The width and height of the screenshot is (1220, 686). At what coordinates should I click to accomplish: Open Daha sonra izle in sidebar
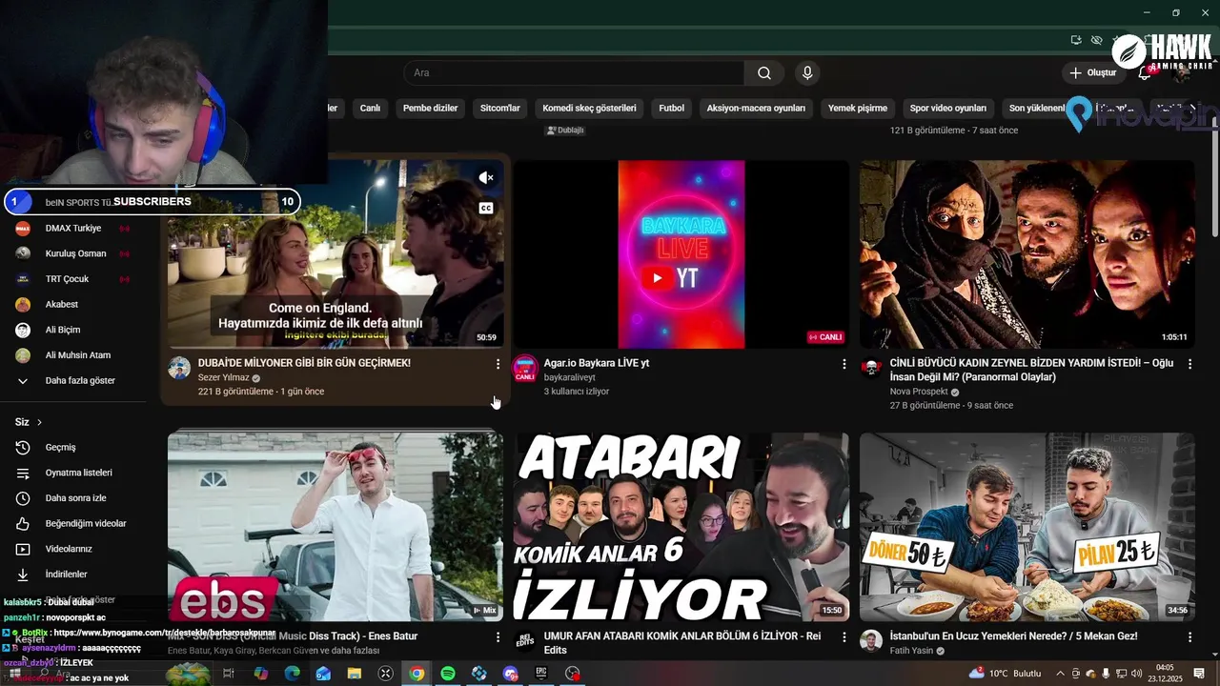pos(73,498)
